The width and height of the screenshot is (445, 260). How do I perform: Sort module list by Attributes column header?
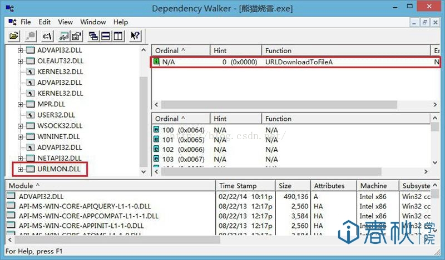coord(333,186)
